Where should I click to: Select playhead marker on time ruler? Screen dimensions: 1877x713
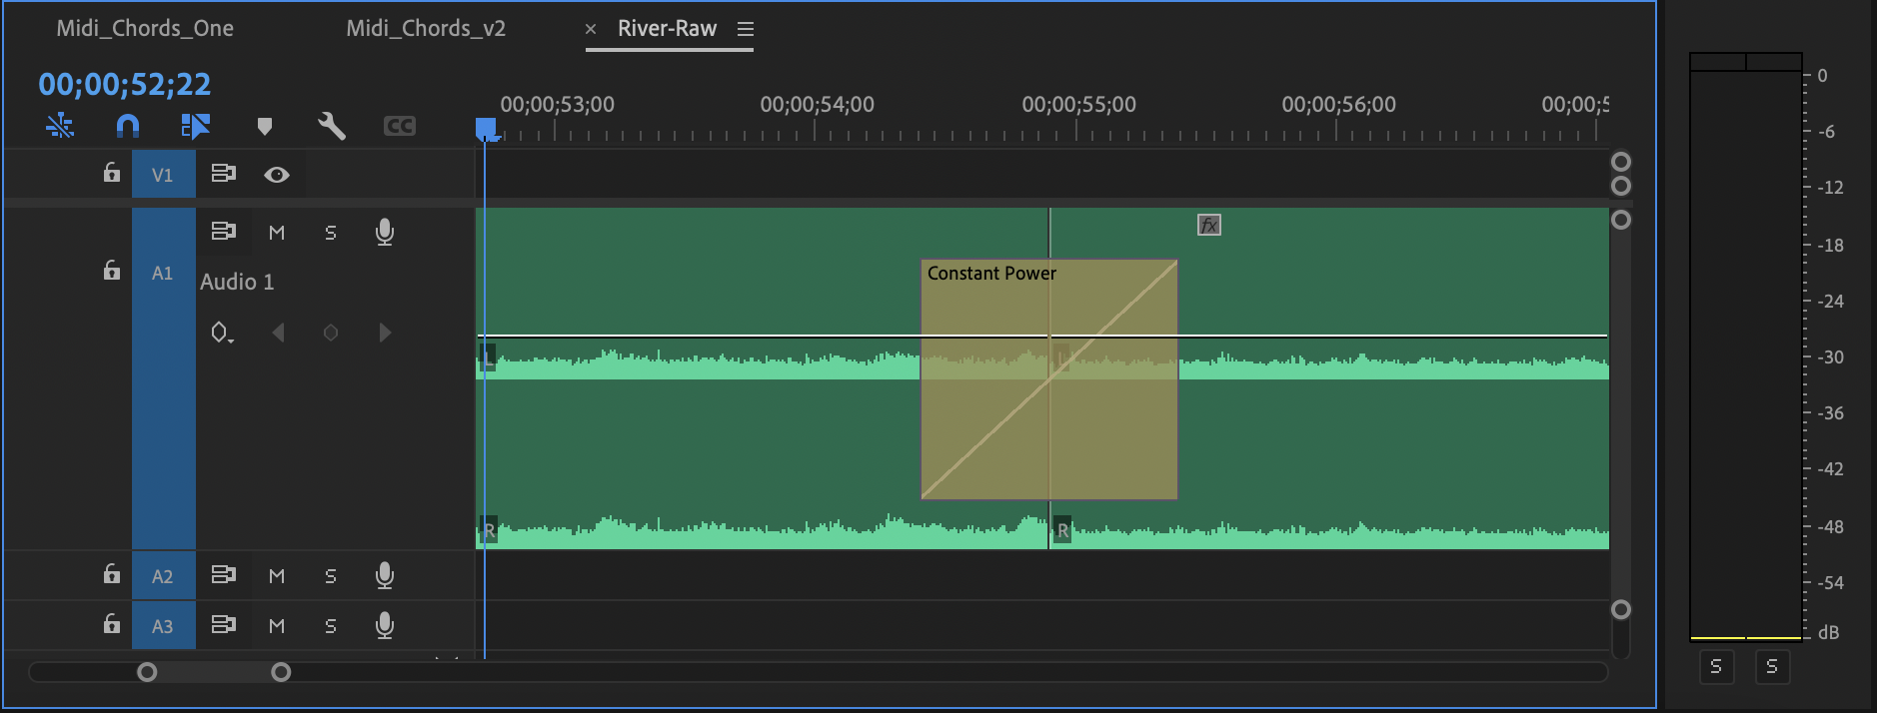click(486, 128)
